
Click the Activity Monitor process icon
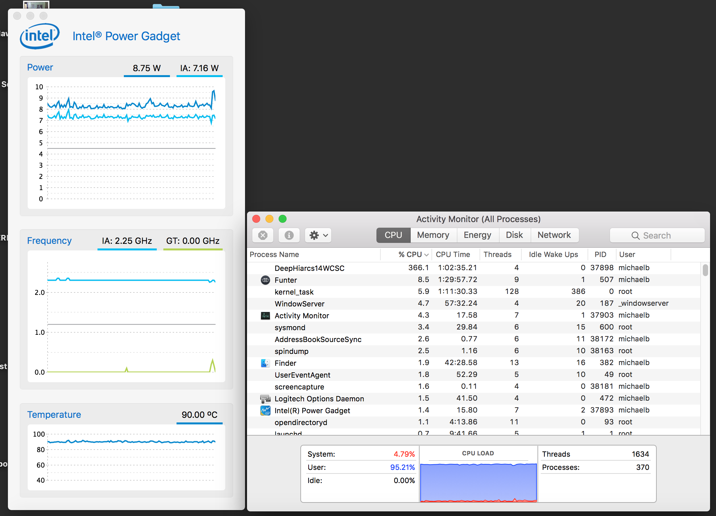click(x=265, y=316)
